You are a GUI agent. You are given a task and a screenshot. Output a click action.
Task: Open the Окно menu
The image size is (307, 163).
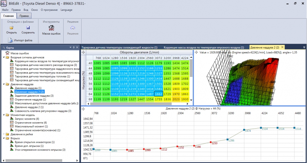click(34, 10)
